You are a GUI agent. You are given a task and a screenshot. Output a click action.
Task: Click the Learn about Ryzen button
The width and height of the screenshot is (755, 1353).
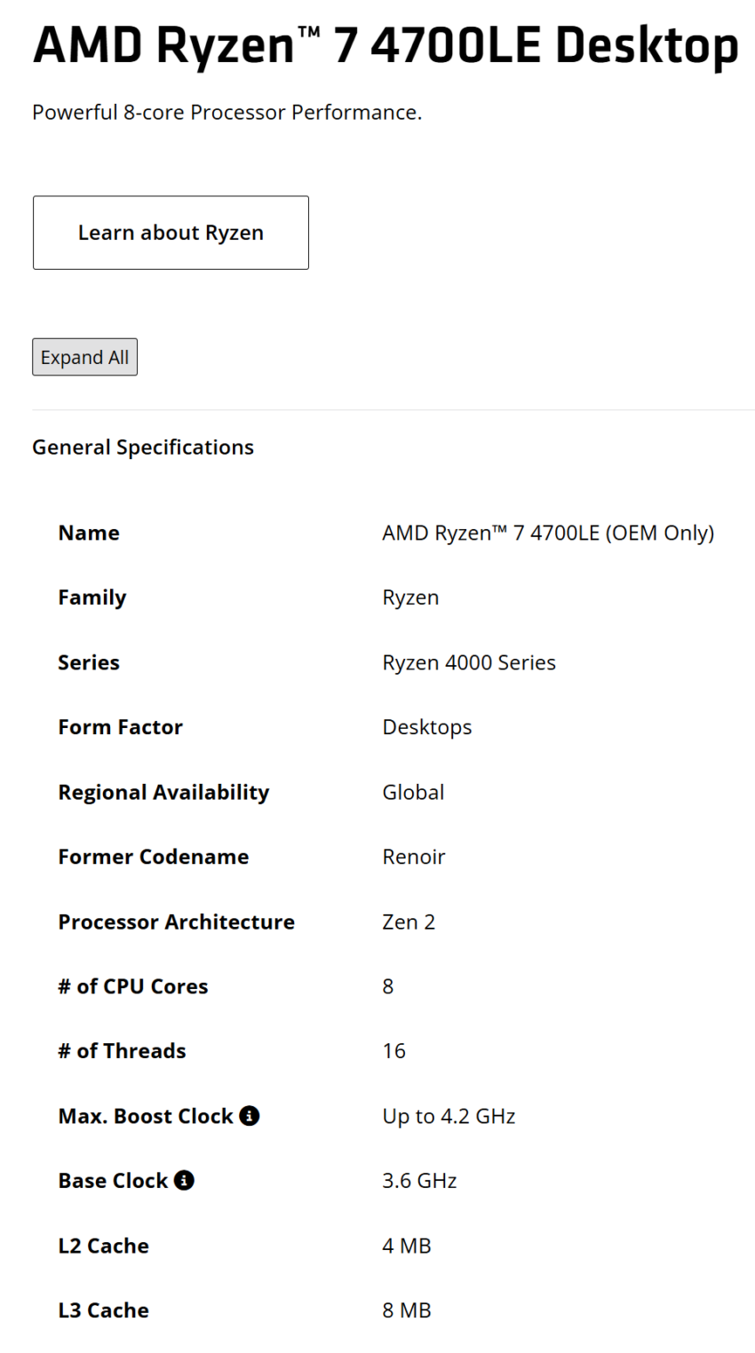tap(171, 233)
